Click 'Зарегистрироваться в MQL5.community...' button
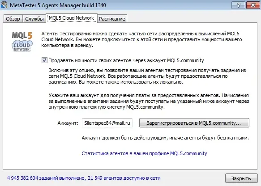 click(x=194, y=123)
